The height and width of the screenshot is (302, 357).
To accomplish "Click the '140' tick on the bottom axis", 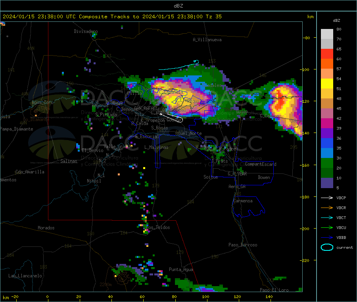I will click(x=269, y=296).
